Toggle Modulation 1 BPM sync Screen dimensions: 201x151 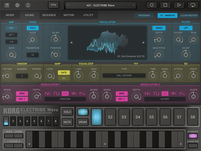tap(22, 94)
